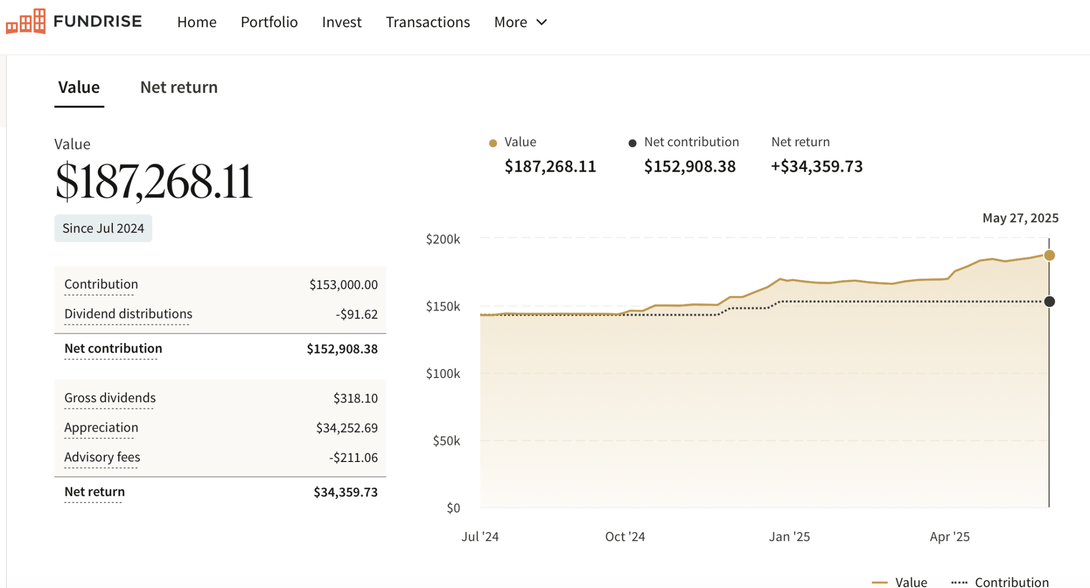Go to the Portfolio menu item

click(x=269, y=22)
